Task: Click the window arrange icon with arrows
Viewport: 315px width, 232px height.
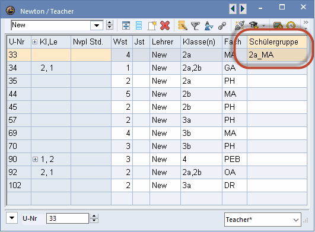Action: (x=126, y=26)
